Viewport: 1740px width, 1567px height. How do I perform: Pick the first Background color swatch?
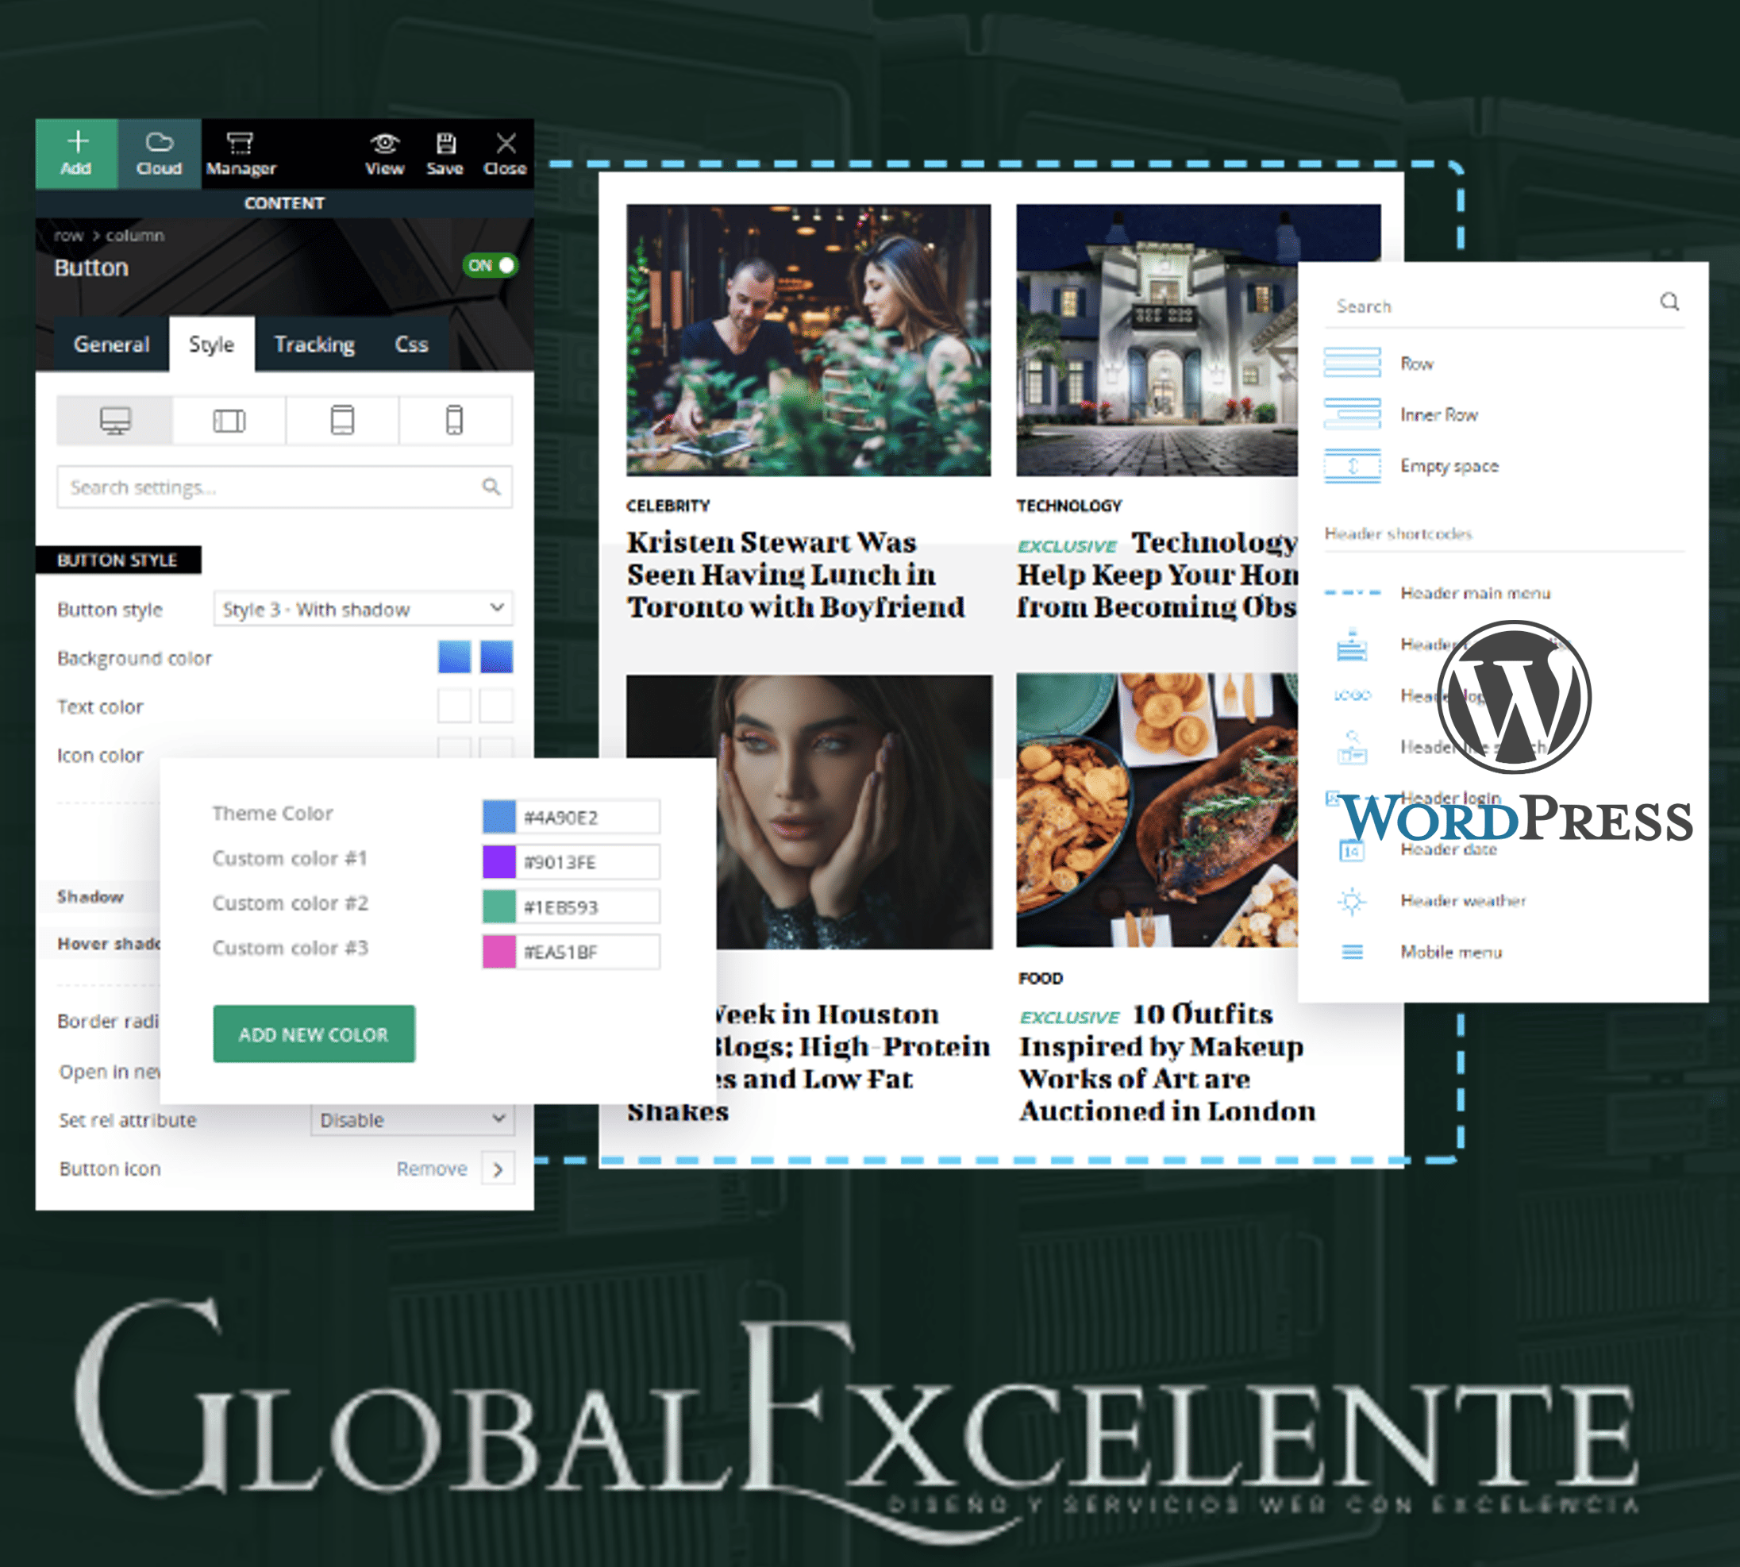455,657
